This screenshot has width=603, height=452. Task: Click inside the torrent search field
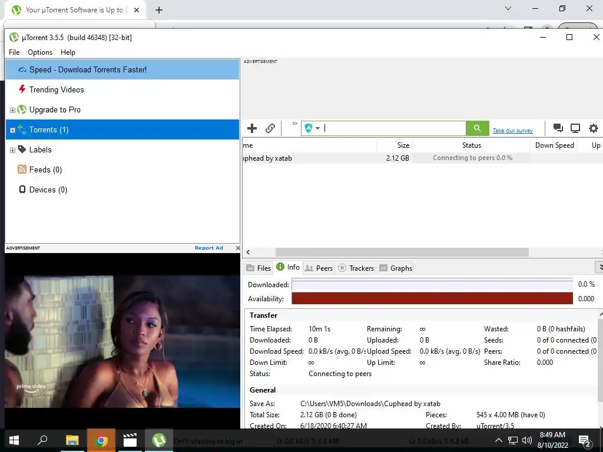pyautogui.click(x=394, y=128)
